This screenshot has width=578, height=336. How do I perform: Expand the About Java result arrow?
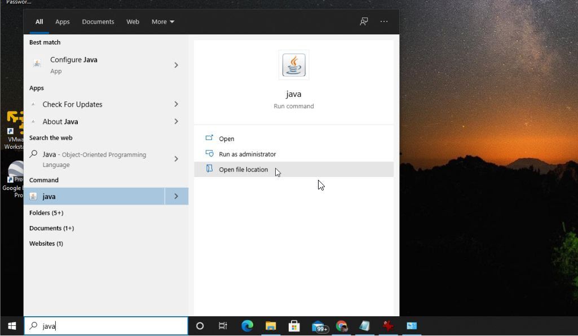pyautogui.click(x=176, y=121)
